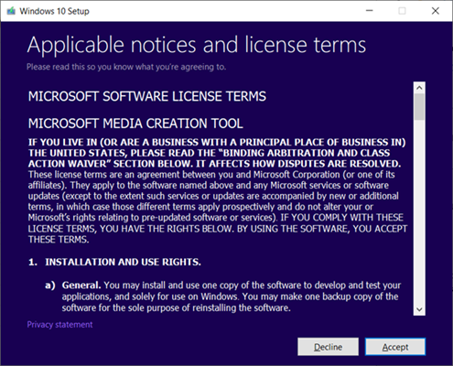Click the license scrollbar up arrow
453x366 pixels.
tap(419, 88)
